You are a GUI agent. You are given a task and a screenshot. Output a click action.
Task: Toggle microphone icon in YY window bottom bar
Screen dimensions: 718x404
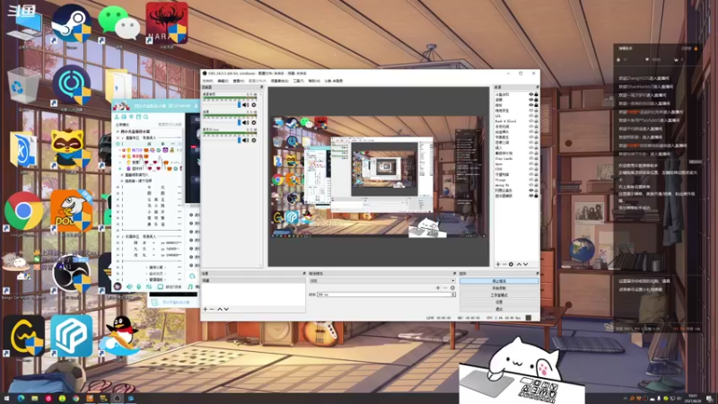coord(139,286)
